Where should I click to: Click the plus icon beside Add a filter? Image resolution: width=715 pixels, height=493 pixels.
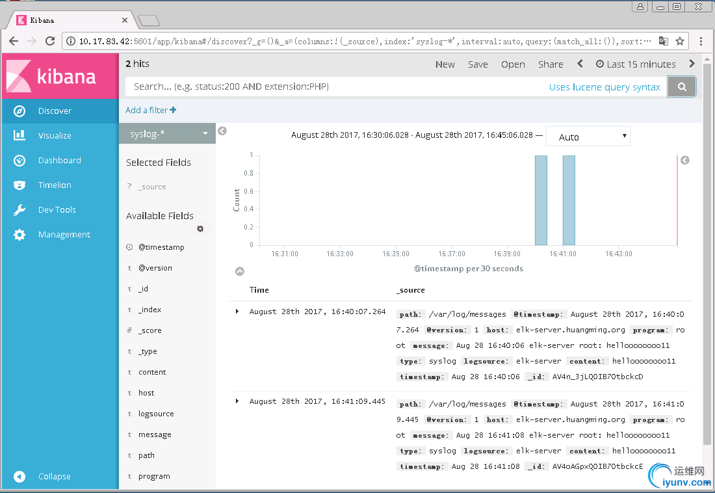[173, 110]
